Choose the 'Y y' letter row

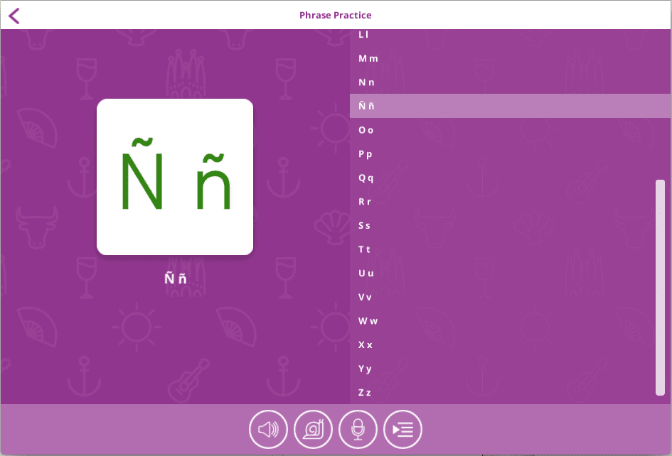point(510,369)
